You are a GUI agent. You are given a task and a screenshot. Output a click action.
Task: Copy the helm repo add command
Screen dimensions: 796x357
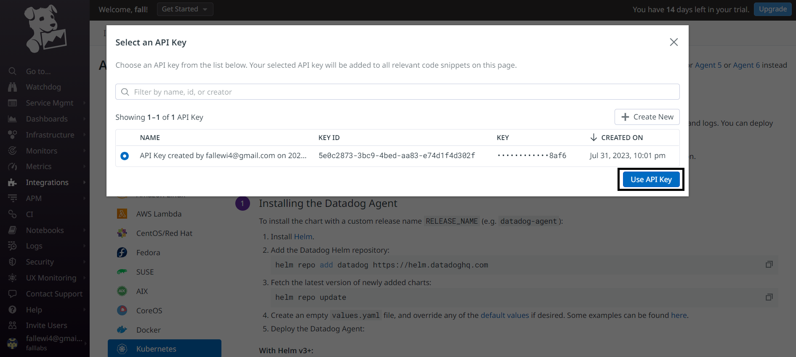[769, 264]
